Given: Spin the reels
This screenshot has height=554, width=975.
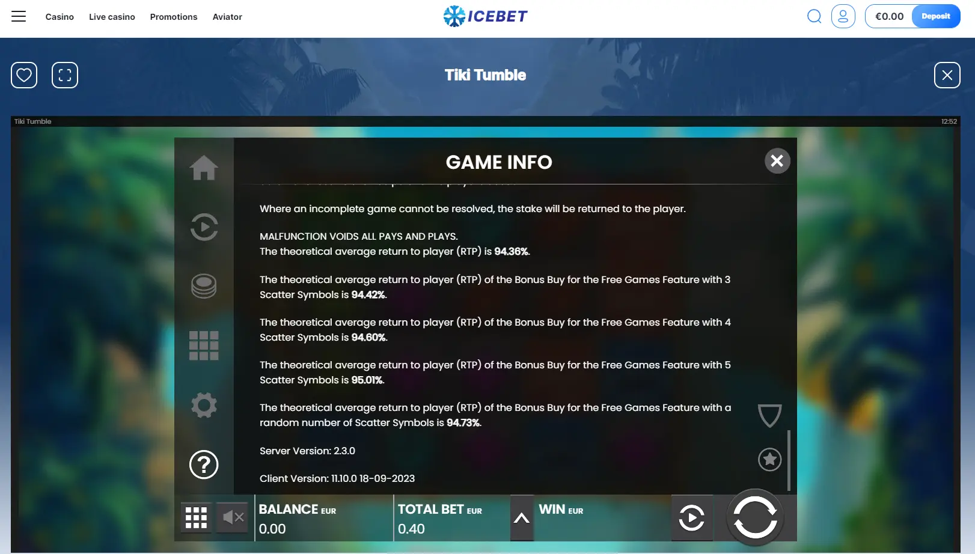Looking at the screenshot, I should click(756, 517).
